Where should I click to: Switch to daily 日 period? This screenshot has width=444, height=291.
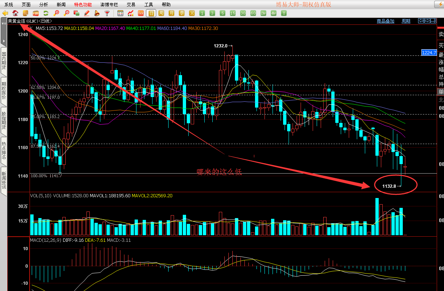point(151,13)
